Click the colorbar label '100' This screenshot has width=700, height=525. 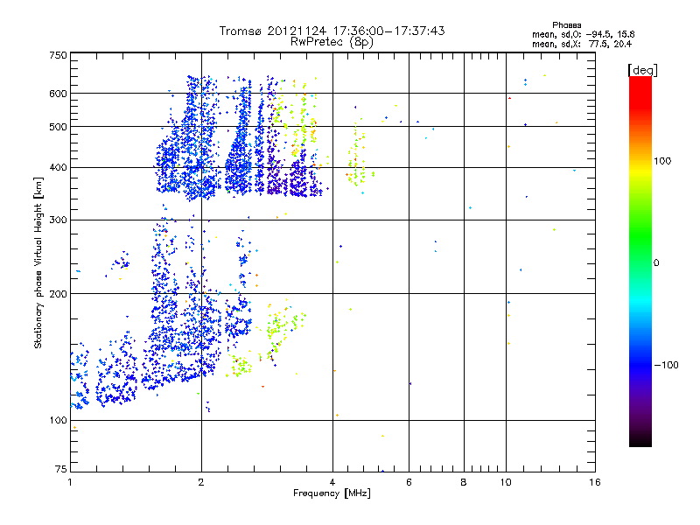click(x=662, y=161)
